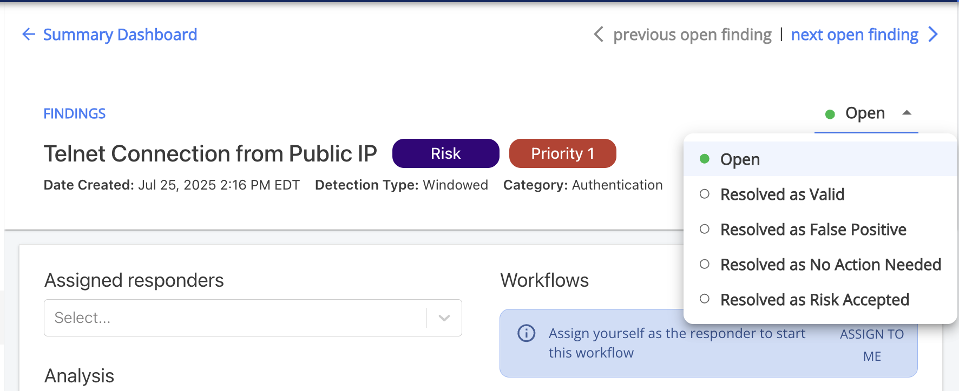Select the Open status option
The image size is (959, 391).
(820, 159)
